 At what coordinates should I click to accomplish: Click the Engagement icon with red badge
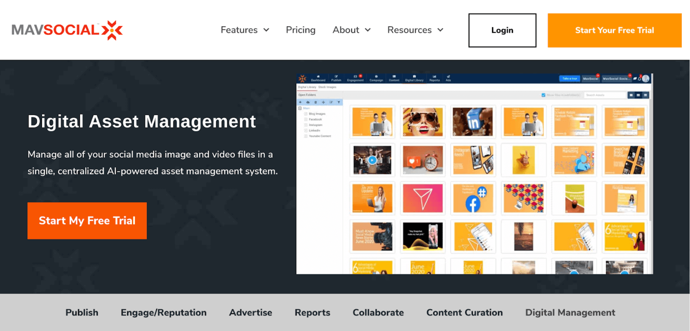coord(355,78)
